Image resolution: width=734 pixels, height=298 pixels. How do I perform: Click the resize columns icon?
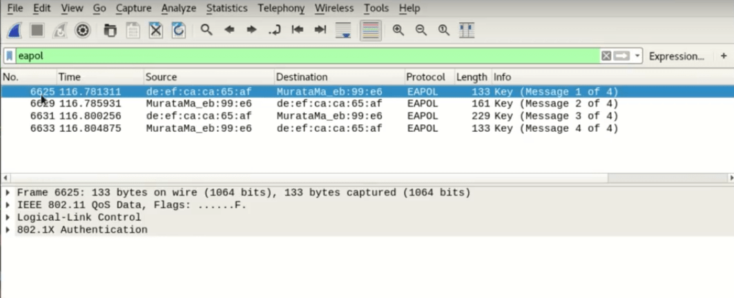pyautogui.click(x=467, y=30)
